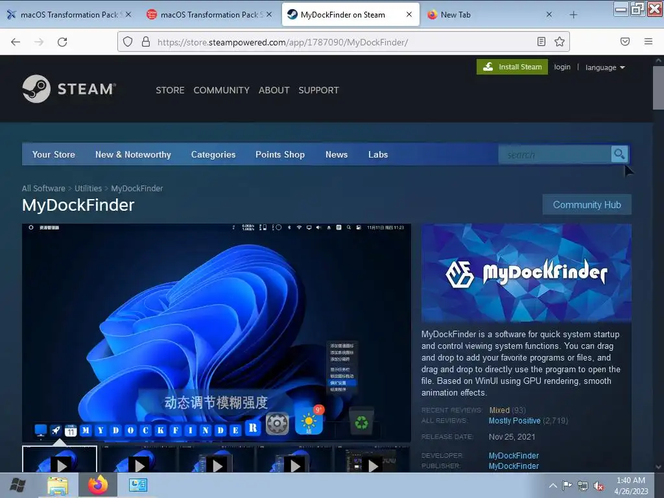
Task: Open Your Store menu
Action: point(53,154)
